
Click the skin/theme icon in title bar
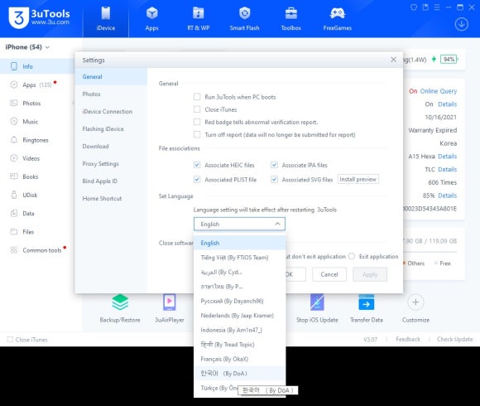pos(414,7)
